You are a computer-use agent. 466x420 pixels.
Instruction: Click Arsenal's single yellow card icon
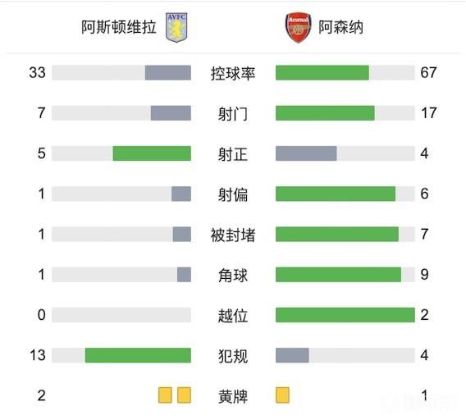282,395
